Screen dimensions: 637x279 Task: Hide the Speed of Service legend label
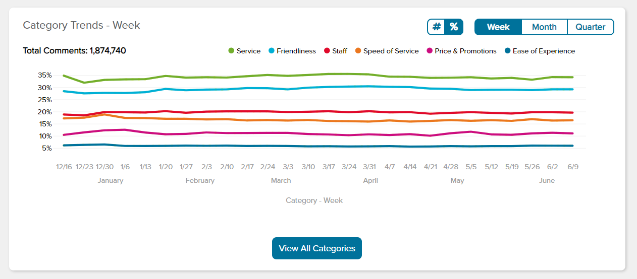click(x=391, y=51)
